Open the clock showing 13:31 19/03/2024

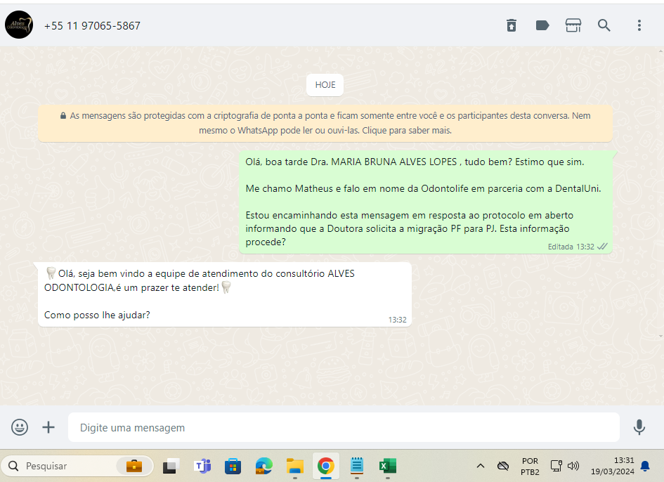612,466
